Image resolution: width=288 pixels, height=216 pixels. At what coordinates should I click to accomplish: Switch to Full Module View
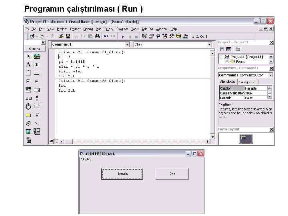click(57, 142)
